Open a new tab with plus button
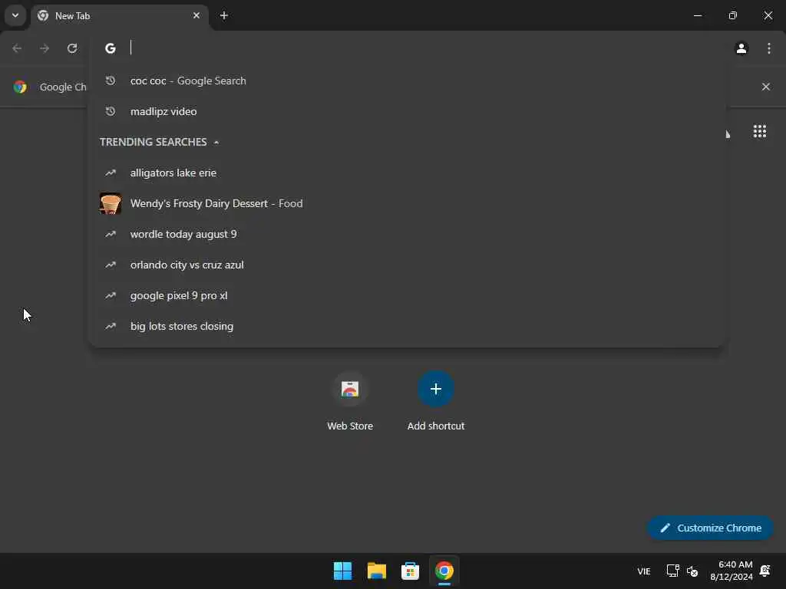This screenshot has height=589, width=786. [224, 15]
